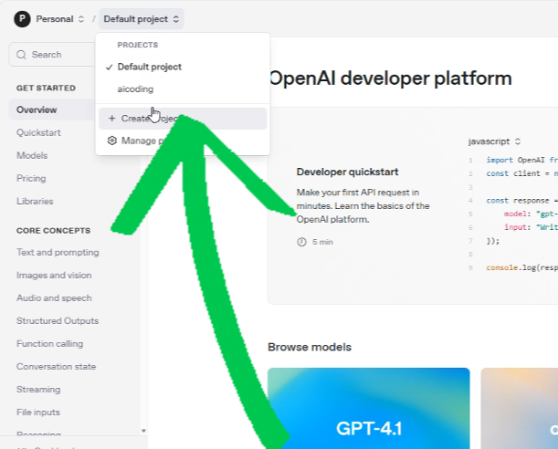The height and width of the screenshot is (449, 558).
Task: Click the OpenAI developer platform title
Action: tap(390, 78)
